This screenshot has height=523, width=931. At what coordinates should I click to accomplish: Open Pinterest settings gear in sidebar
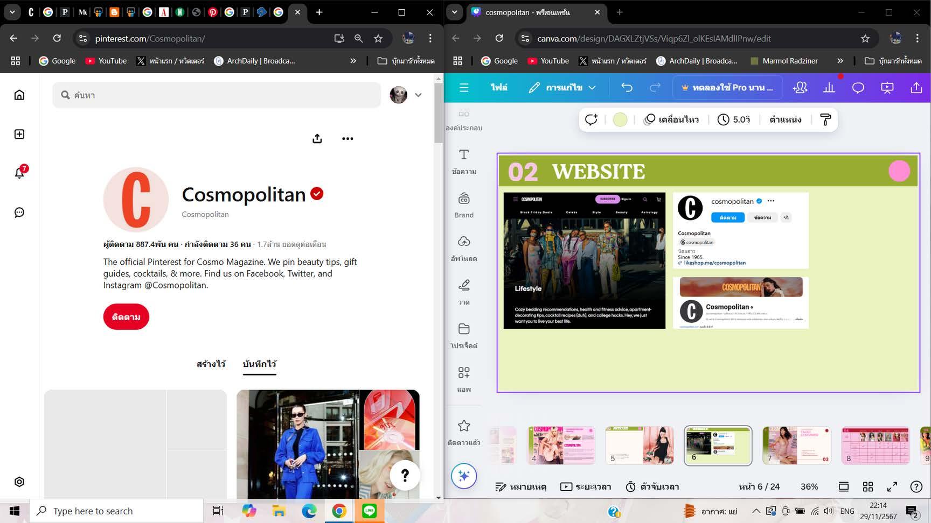(x=19, y=482)
